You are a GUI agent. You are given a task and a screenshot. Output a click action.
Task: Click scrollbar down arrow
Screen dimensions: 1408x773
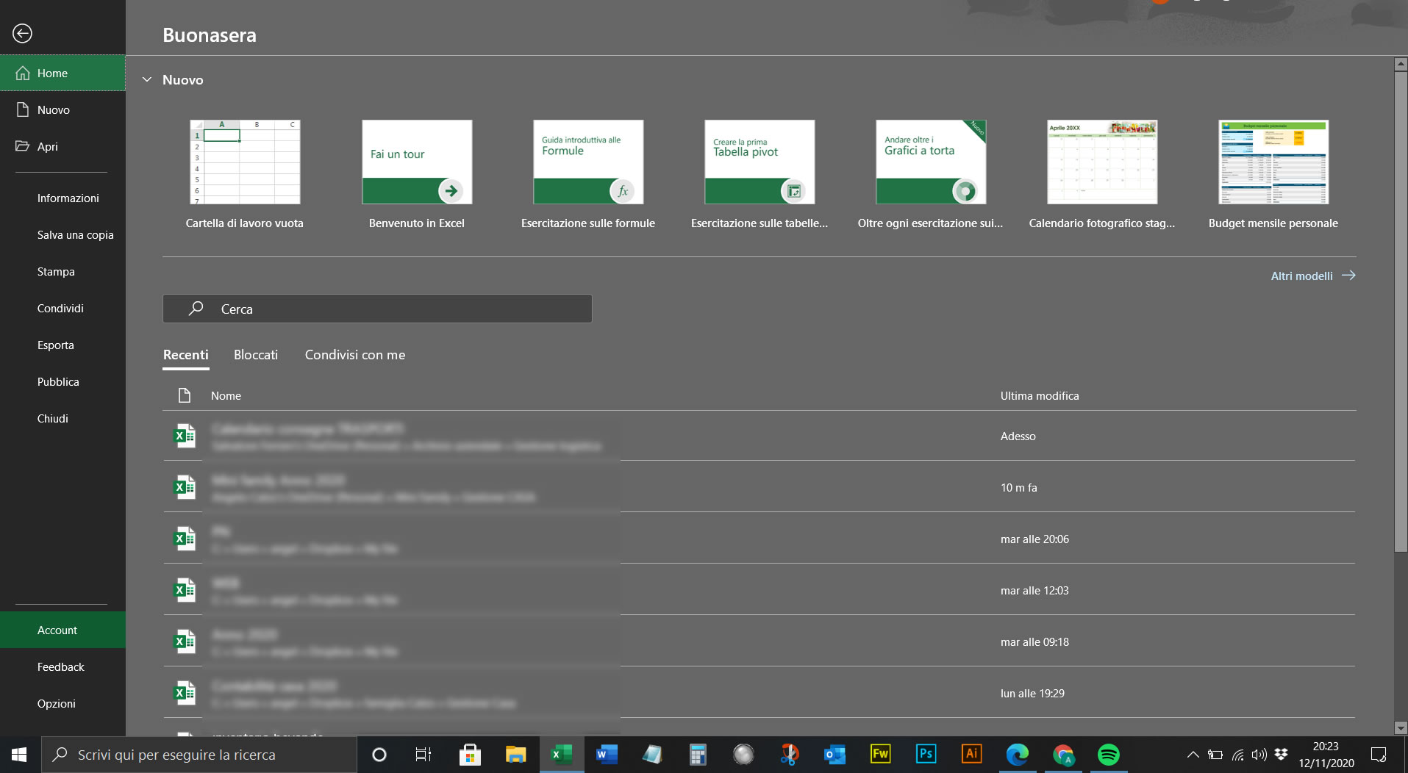1401,728
